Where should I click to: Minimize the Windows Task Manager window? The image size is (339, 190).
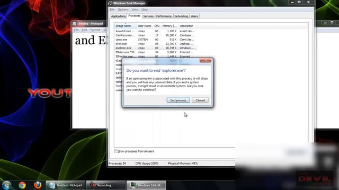[x=292, y=2]
